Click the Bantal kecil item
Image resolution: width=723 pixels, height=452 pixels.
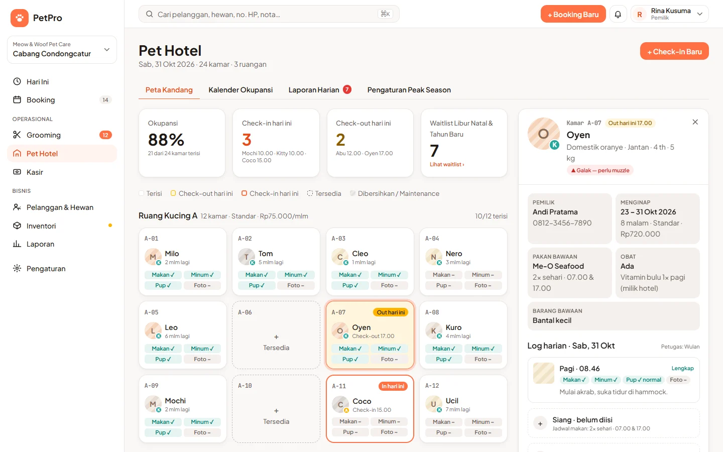[614, 316]
